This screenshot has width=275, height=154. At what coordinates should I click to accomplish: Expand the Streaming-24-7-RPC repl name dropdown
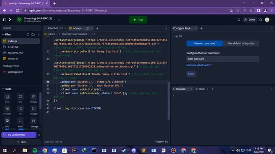55,20
